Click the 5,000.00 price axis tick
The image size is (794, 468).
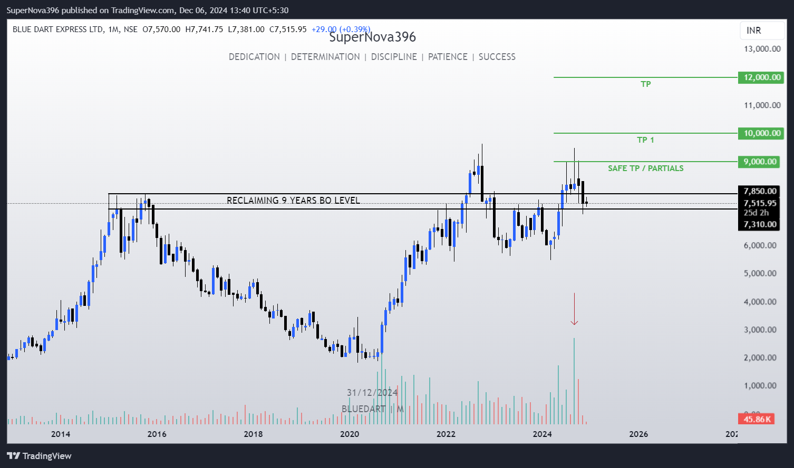(x=760, y=273)
